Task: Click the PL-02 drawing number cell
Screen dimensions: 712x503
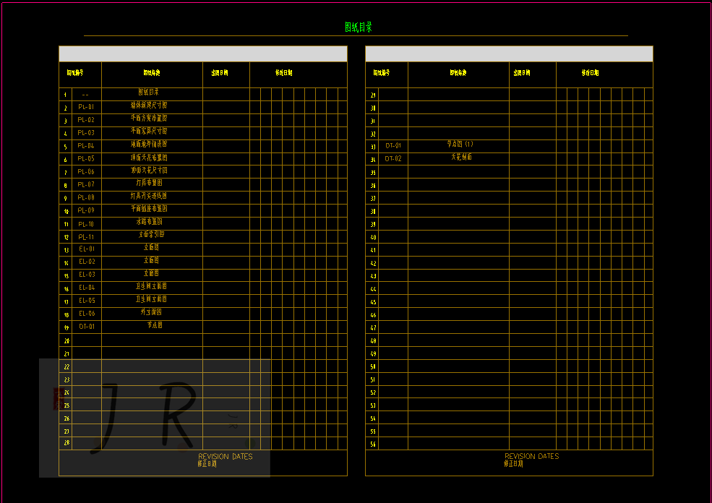Action: pos(86,120)
